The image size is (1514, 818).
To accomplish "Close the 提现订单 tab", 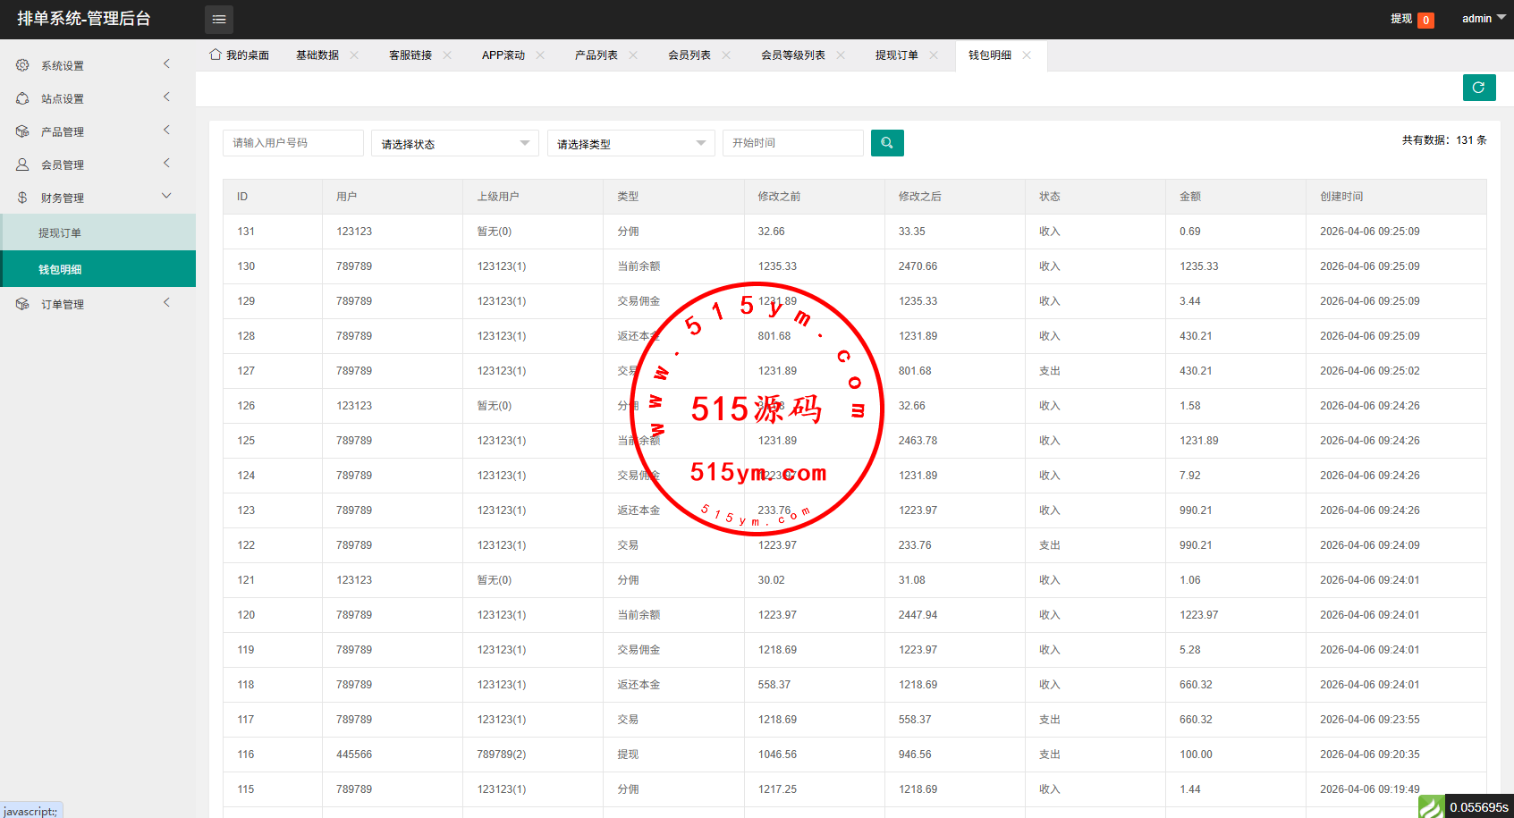I will (x=934, y=55).
